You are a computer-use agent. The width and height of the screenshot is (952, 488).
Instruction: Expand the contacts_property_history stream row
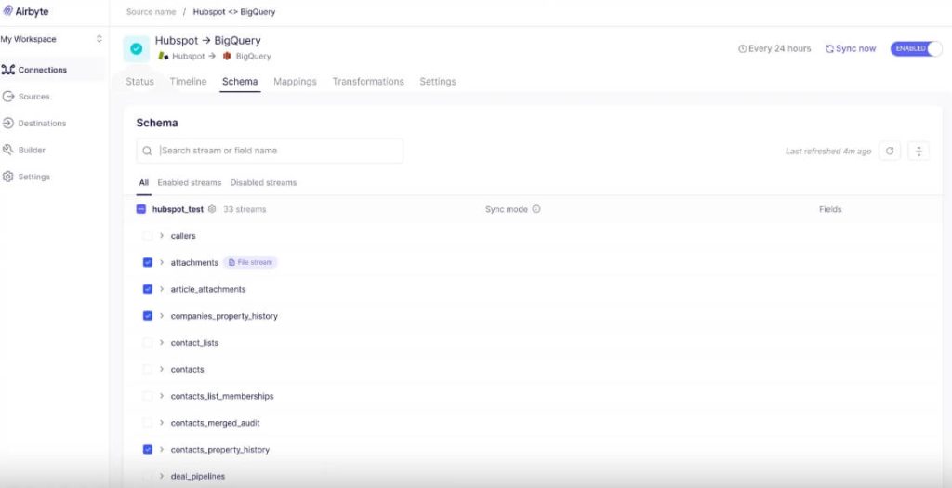pyautogui.click(x=162, y=450)
